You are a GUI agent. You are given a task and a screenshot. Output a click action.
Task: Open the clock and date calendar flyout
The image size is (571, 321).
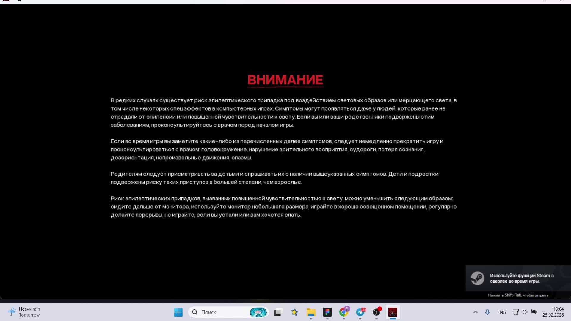click(x=553, y=312)
